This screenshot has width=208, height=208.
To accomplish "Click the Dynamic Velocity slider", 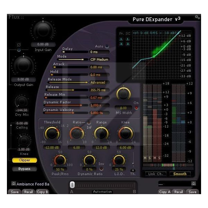I will (x=66, y=113).
